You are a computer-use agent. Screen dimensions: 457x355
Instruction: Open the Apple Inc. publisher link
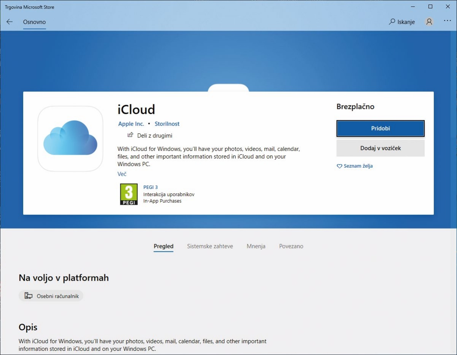131,124
